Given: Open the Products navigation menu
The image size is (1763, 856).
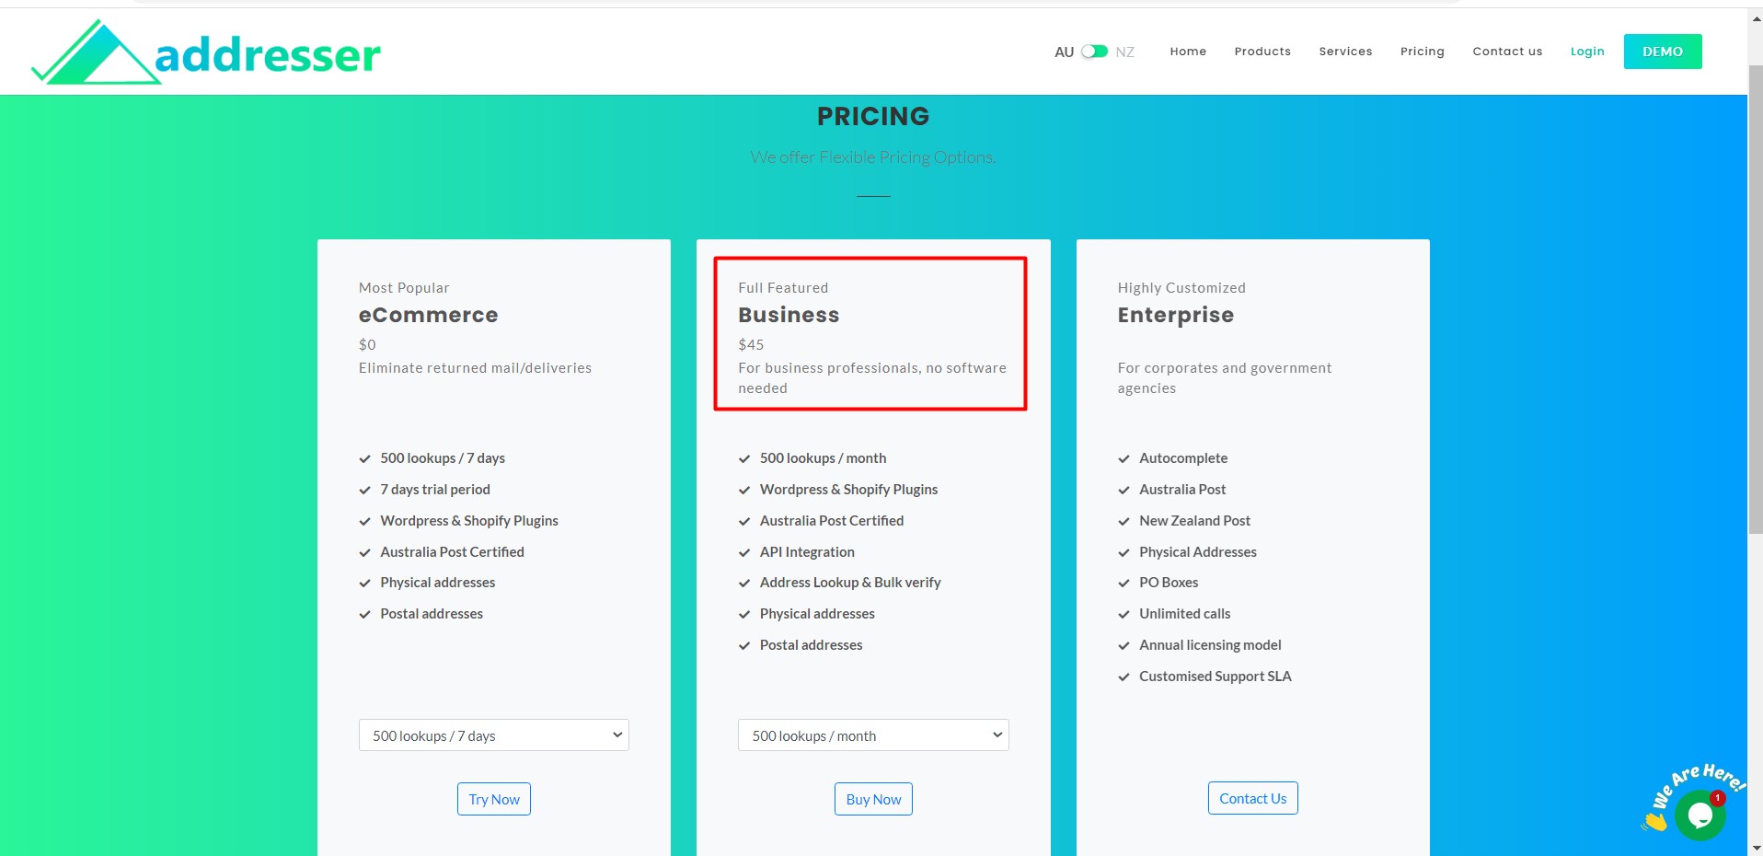Looking at the screenshot, I should (1262, 52).
